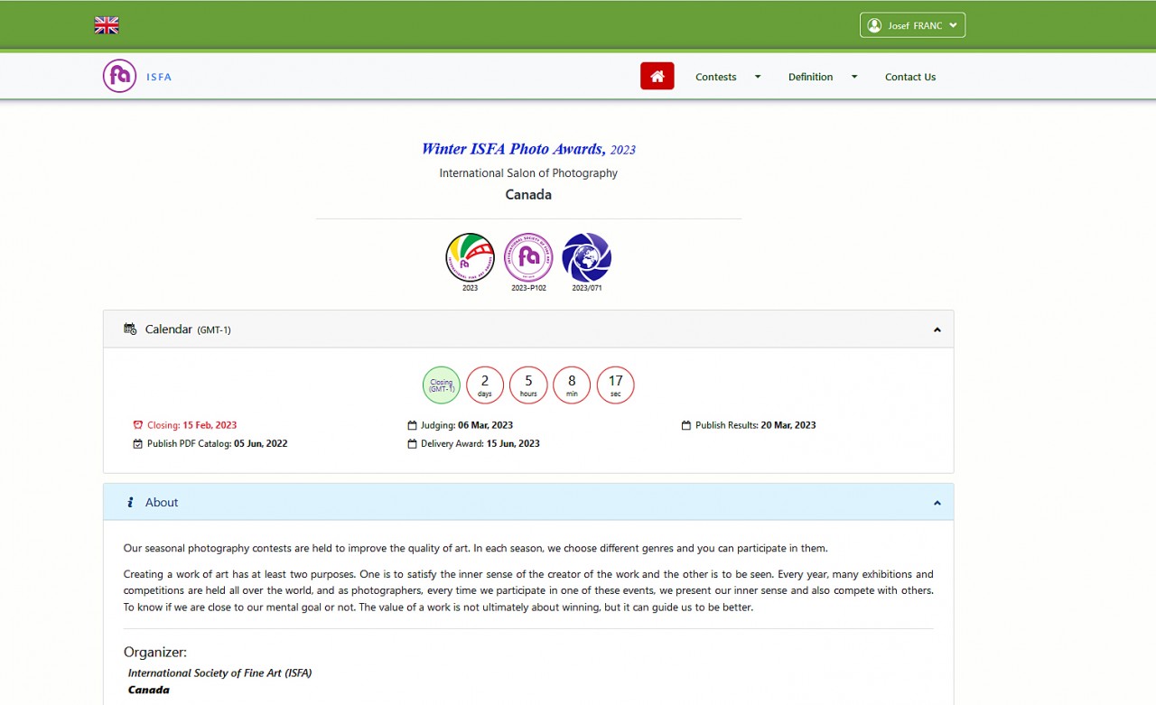Click the user avatar icon

coord(874,25)
